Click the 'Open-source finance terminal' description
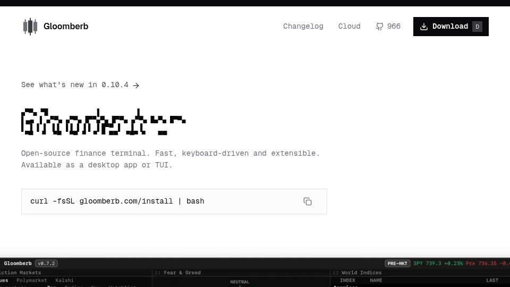510x287 pixels. pyautogui.click(x=171, y=159)
